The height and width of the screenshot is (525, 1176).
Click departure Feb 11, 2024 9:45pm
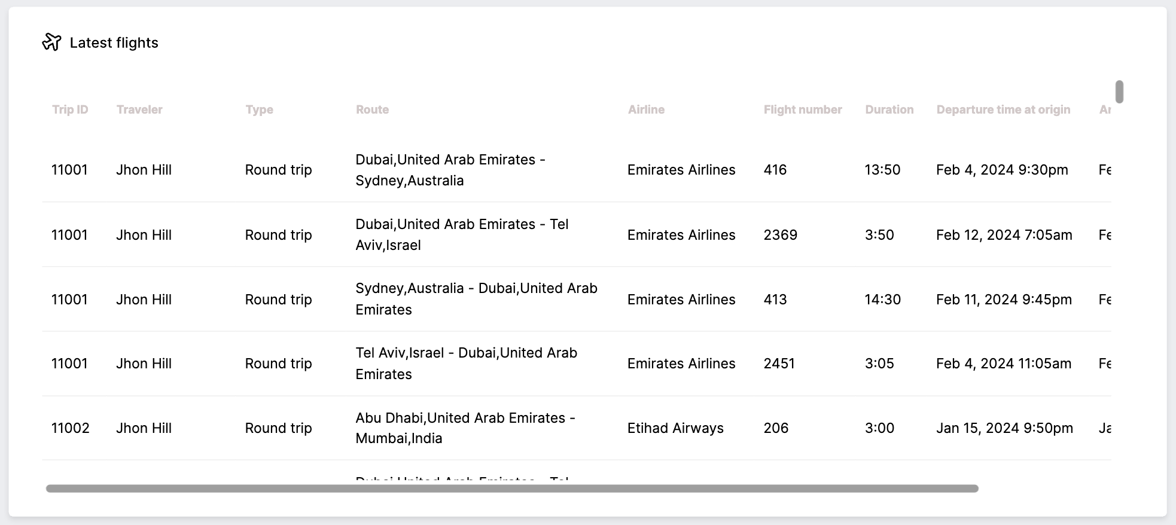tap(1004, 300)
